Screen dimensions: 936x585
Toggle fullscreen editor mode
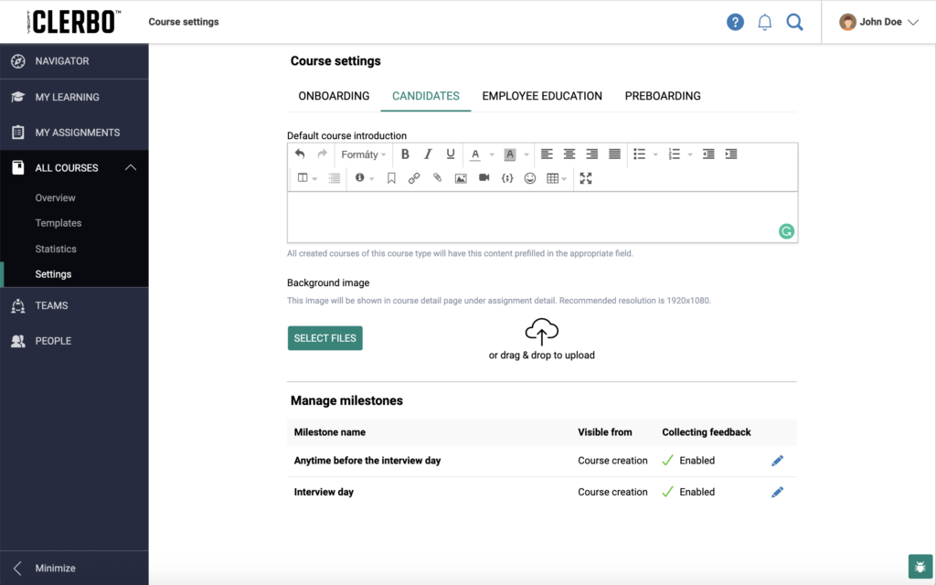586,178
